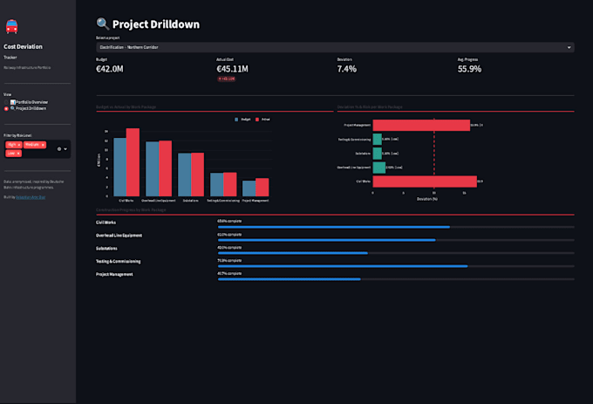
Task: Click the Cost Deviation sidebar title
Action: click(23, 46)
